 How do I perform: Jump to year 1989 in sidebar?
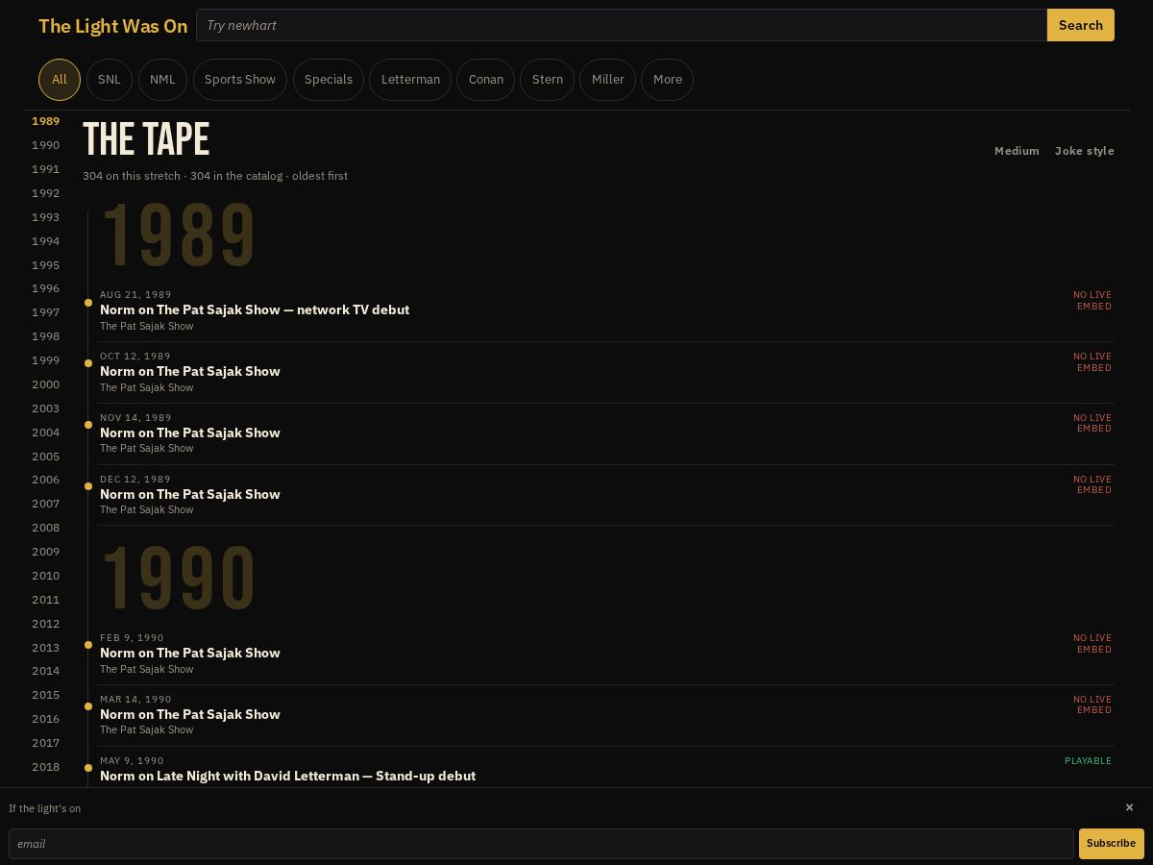click(x=45, y=121)
